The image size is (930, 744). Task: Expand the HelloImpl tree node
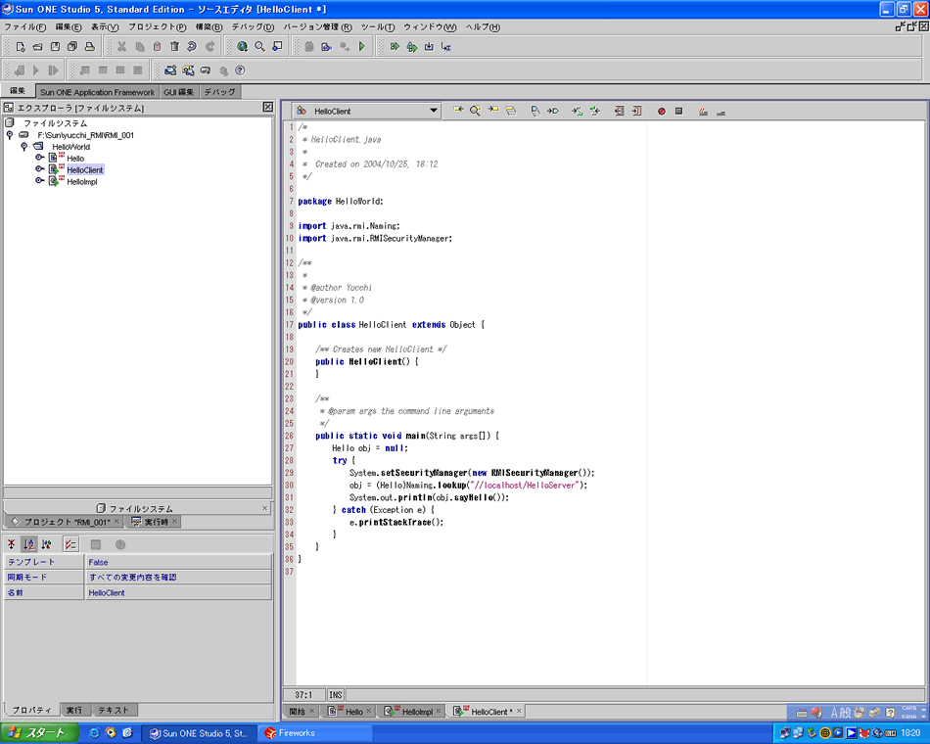pos(40,181)
